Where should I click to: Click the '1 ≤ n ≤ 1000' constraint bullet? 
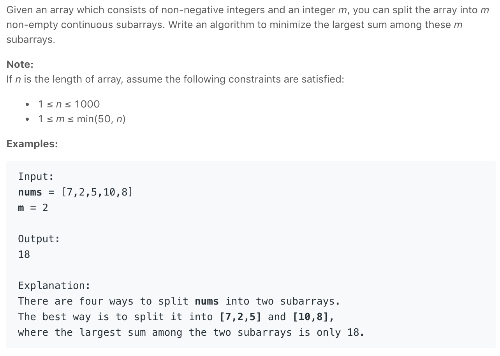pos(69,104)
